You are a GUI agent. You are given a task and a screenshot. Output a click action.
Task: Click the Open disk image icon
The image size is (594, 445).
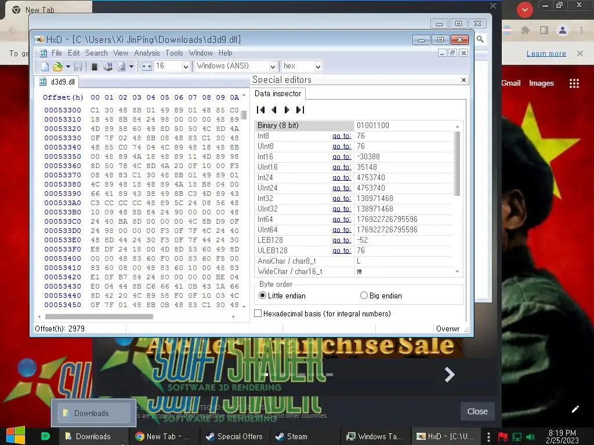tap(122, 67)
